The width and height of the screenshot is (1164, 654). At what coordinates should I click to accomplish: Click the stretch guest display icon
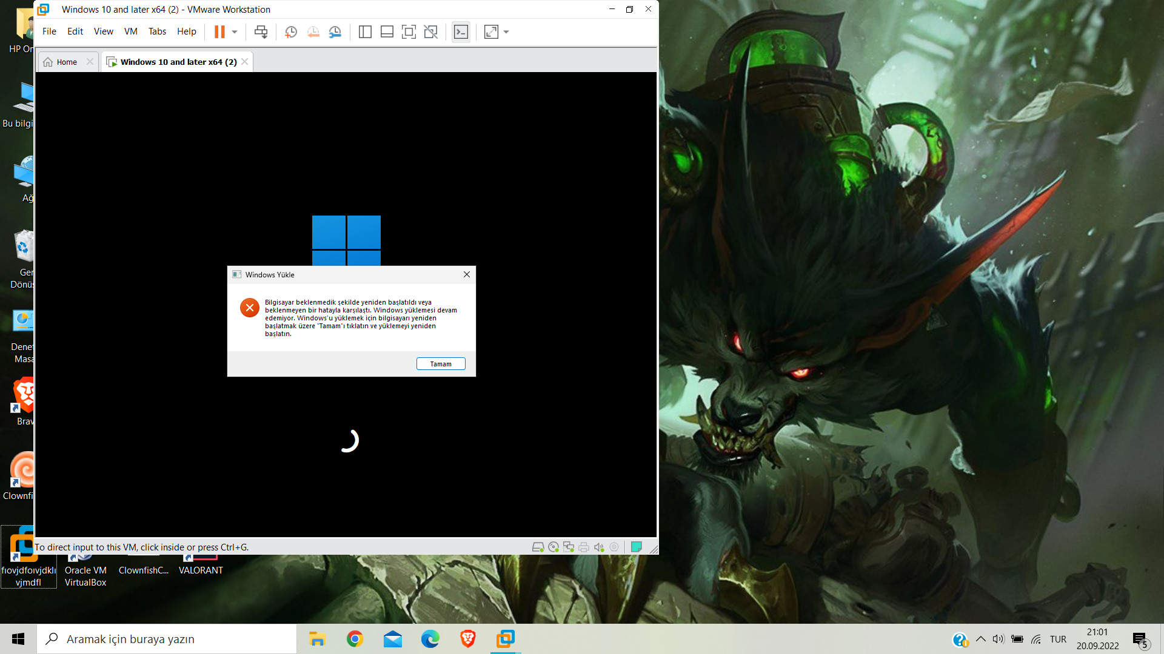pyautogui.click(x=491, y=31)
